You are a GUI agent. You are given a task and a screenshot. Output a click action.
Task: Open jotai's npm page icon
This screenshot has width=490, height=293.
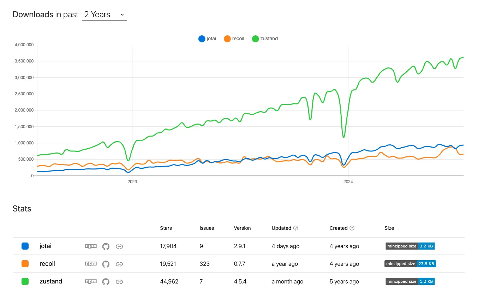point(91,246)
